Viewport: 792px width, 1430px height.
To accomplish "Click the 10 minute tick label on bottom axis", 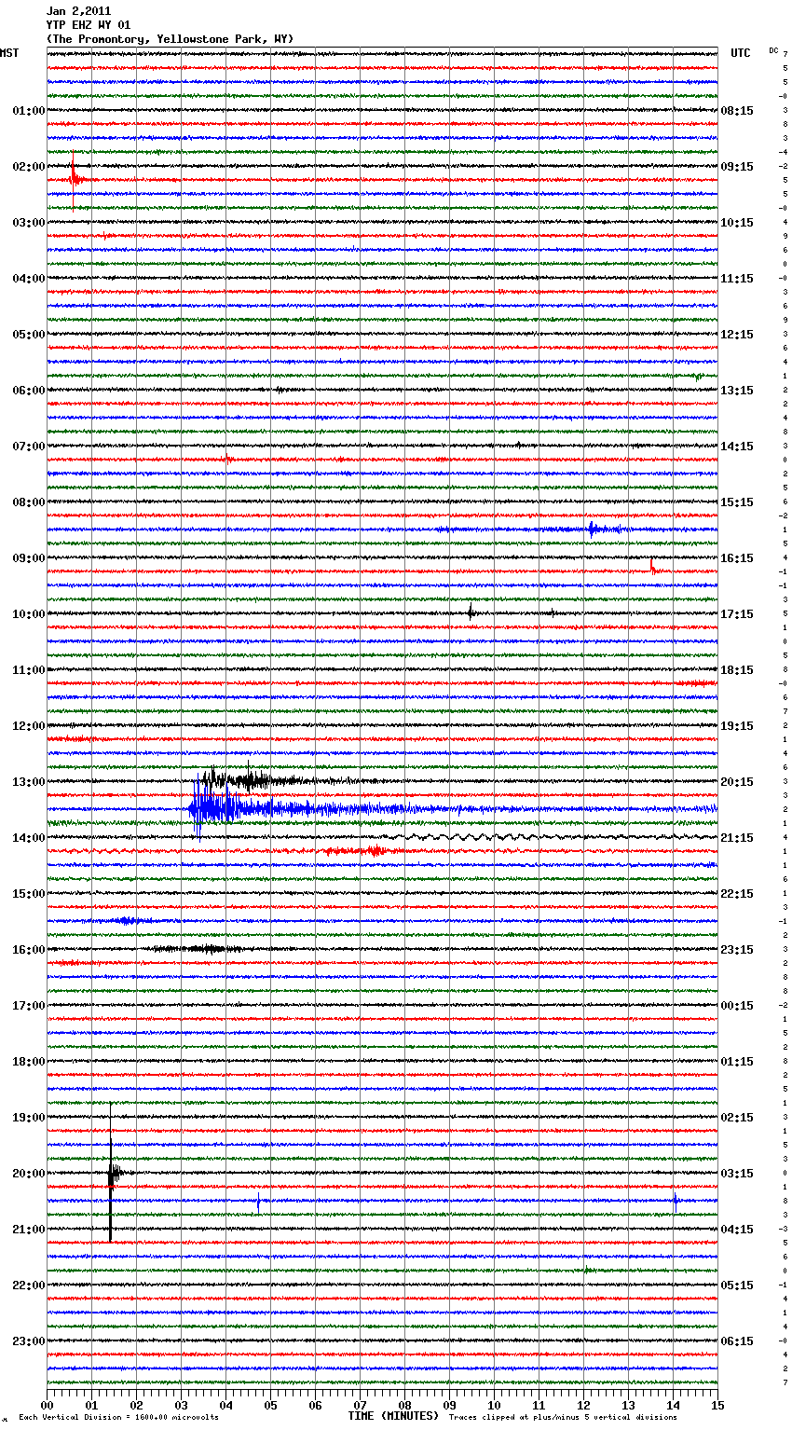I will [x=495, y=1405].
